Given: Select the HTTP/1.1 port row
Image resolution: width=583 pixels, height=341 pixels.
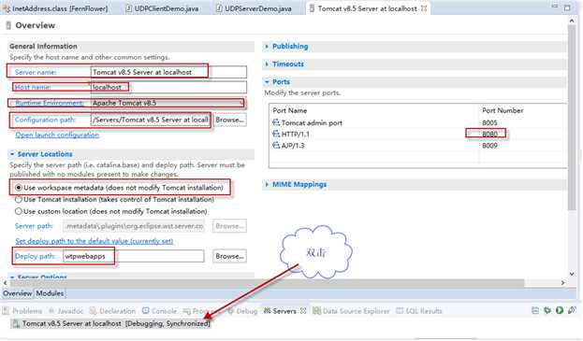Looking at the screenshot, I should coord(418,134).
